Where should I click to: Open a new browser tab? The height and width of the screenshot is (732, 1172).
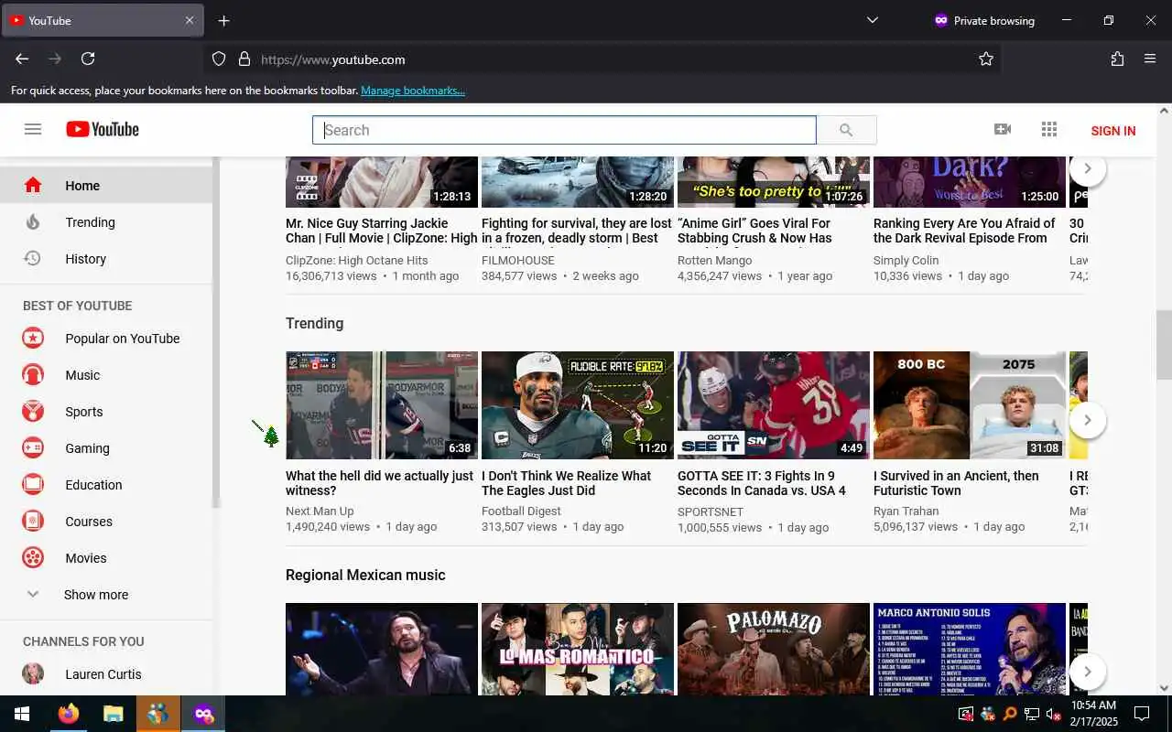224,20
